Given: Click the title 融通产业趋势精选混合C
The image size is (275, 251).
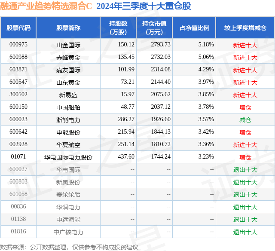Looking at the screenshot, I should tap(46, 6).
